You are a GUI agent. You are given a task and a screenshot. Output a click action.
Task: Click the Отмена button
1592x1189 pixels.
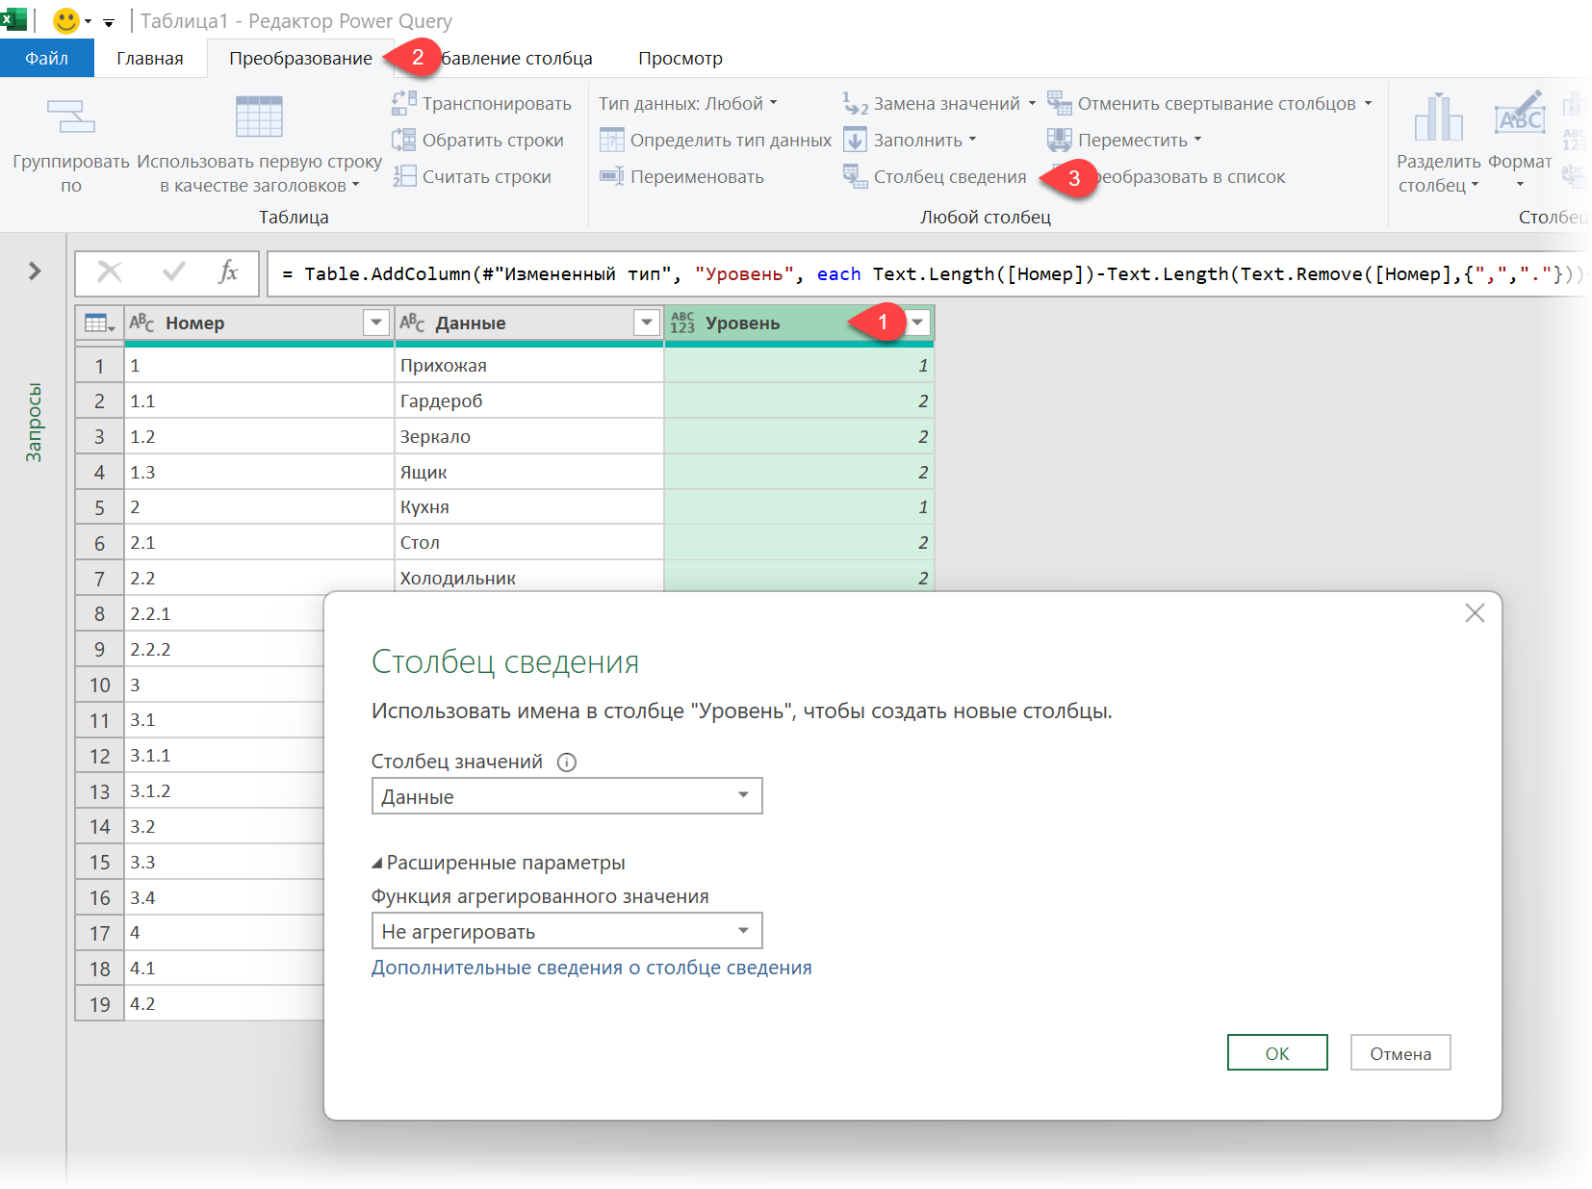point(1400,1052)
